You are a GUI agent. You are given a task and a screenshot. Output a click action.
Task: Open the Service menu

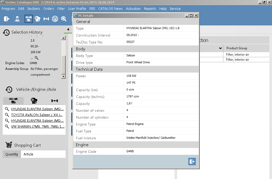point(175,9)
